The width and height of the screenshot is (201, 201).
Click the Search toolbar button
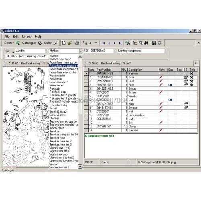pos(12,43)
